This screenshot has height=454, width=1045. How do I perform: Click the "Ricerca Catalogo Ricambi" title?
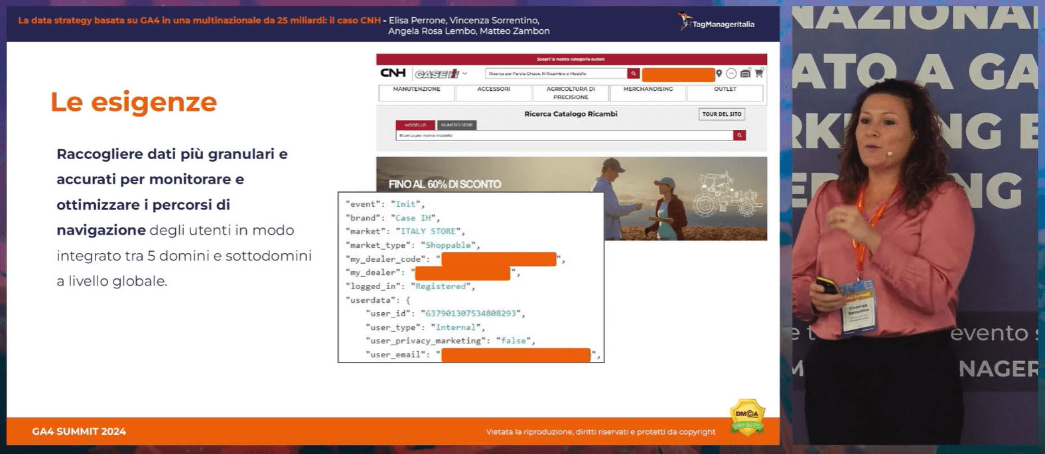point(571,114)
